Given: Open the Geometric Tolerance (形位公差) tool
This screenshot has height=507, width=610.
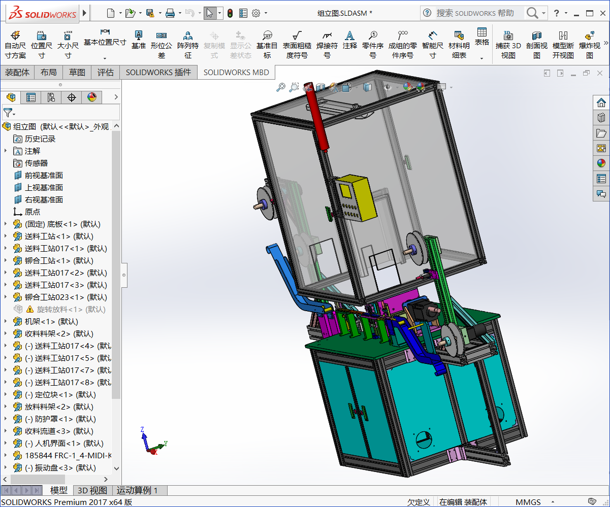Looking at the screenshot, I should point(162,44).
